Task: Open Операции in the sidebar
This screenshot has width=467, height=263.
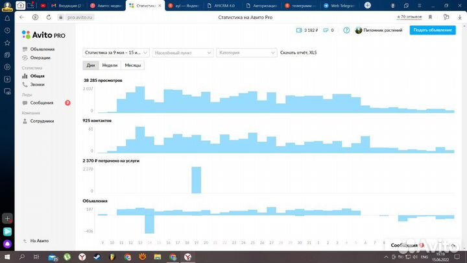Action: 40,57
